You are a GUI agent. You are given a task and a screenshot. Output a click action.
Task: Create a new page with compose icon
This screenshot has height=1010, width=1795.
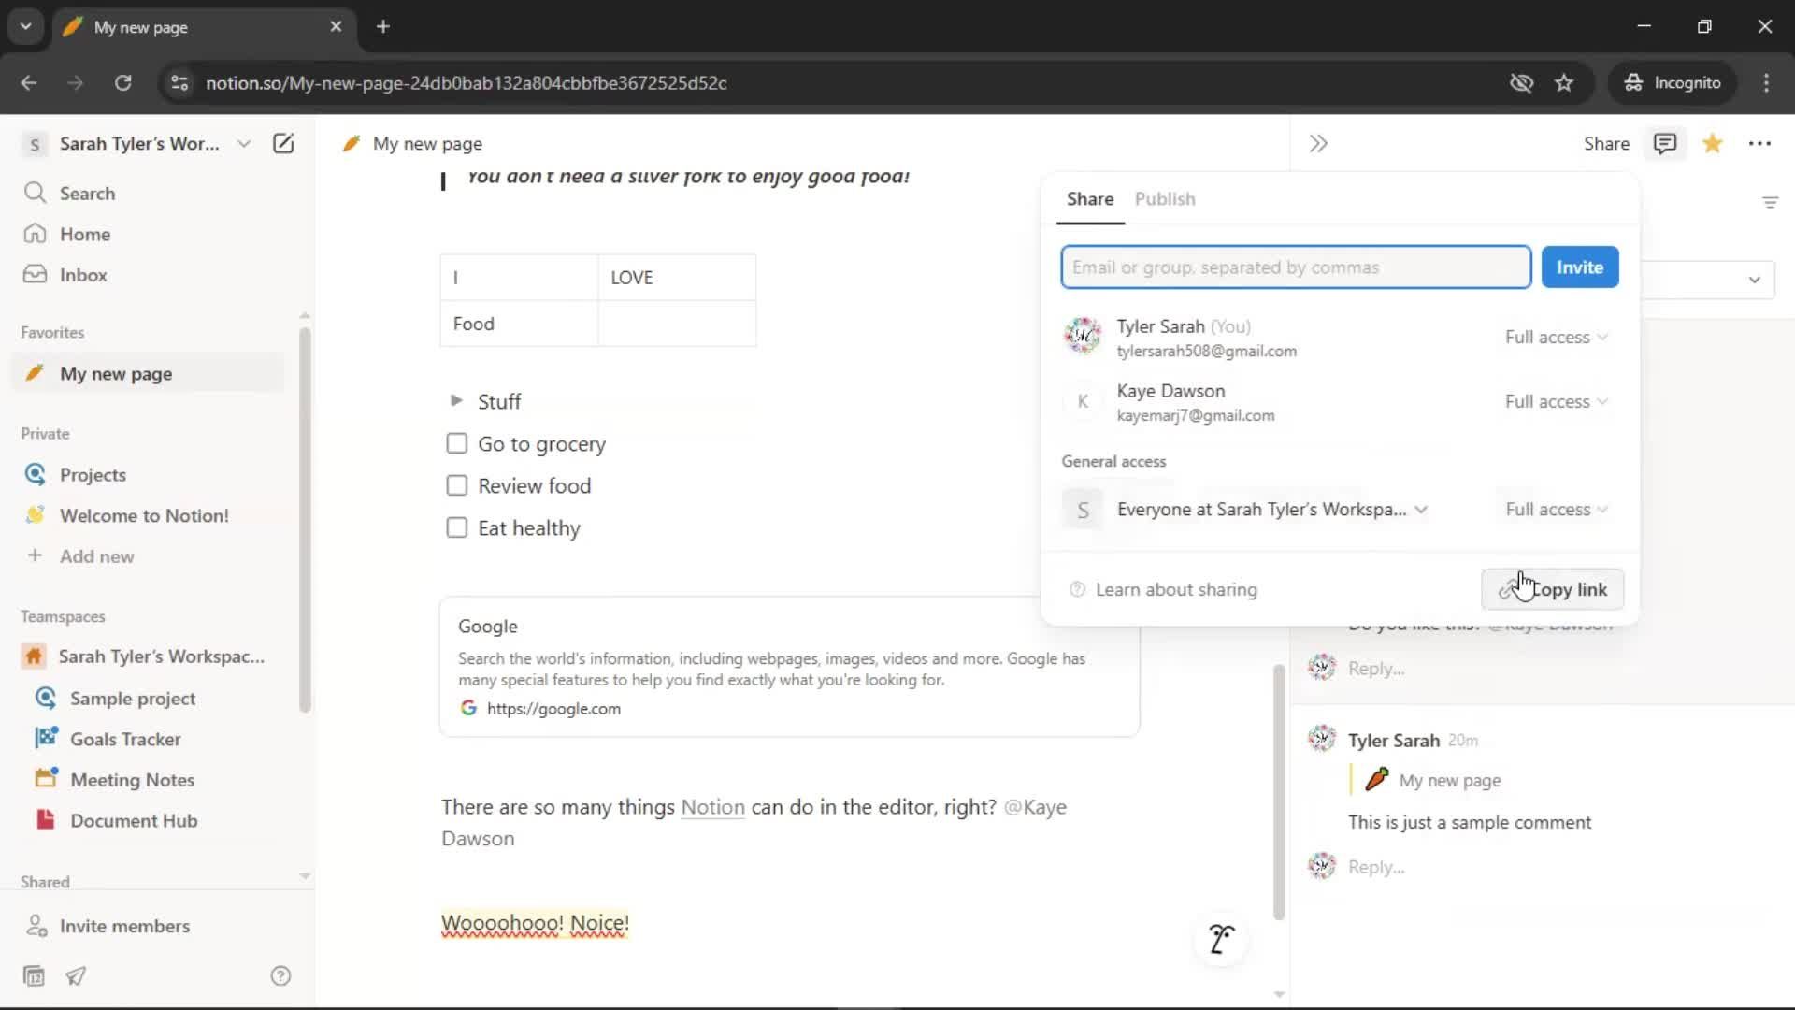(283, 143)
